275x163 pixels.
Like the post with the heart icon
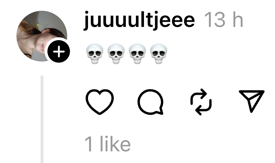click(100, 102)
